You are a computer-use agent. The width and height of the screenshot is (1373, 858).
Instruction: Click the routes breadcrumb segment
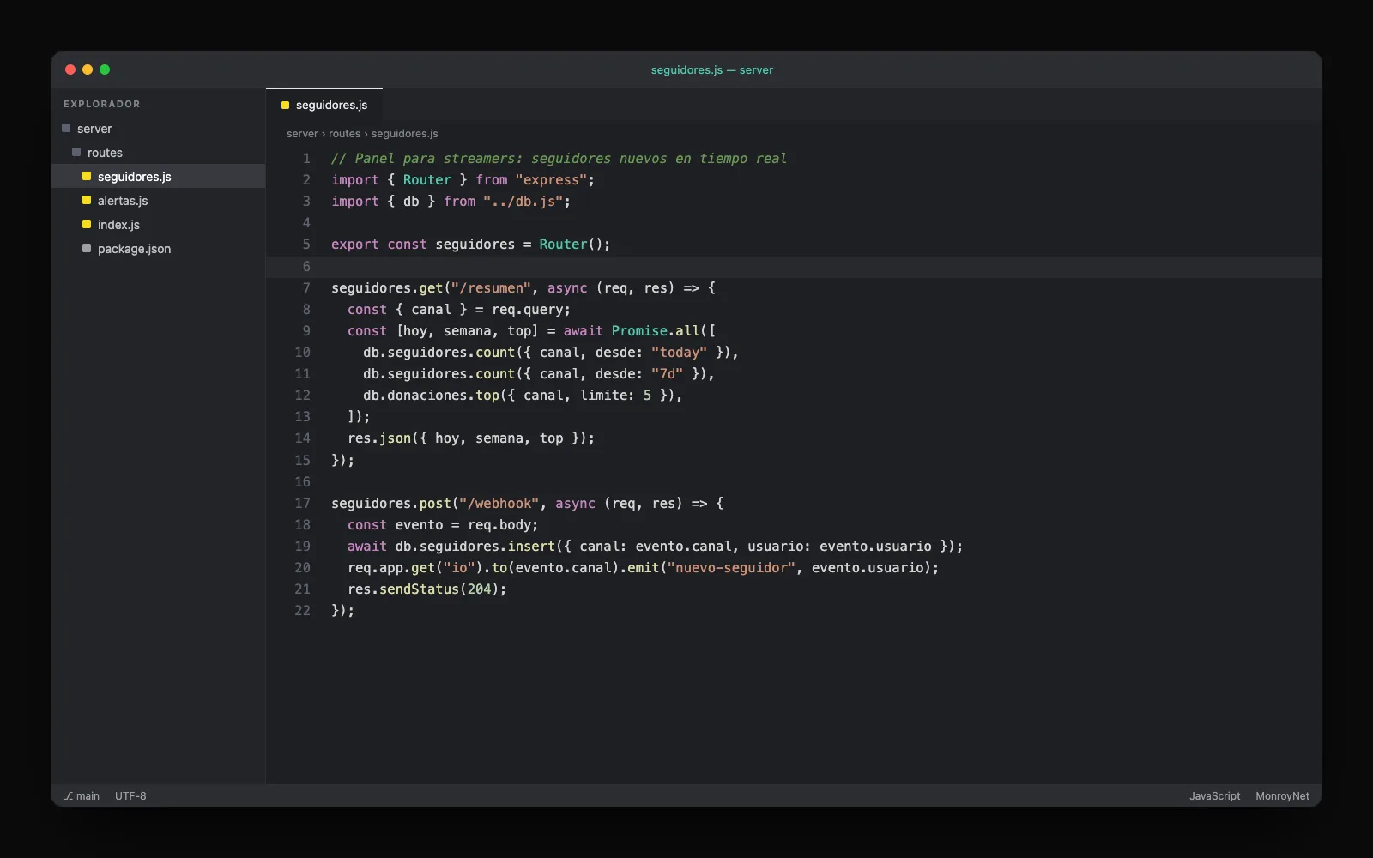point(344,134)
